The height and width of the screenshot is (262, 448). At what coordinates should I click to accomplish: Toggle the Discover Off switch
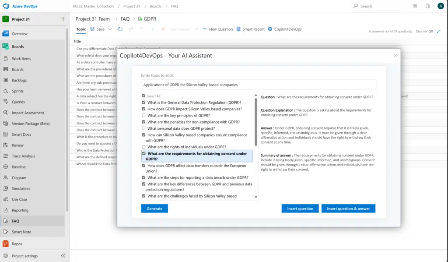point(430,32)
